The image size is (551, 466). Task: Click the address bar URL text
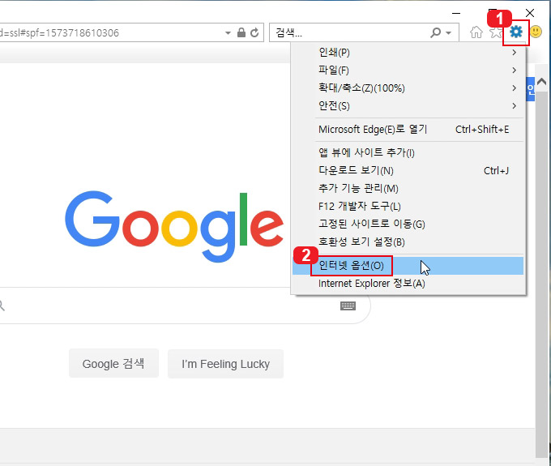point(59,33)
